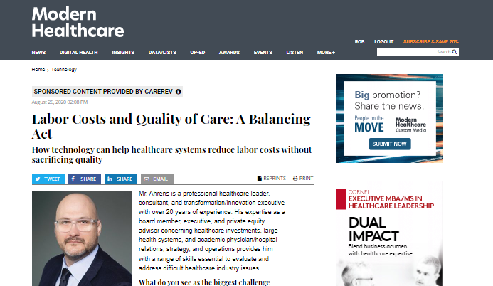Click the Modern Healthcare logo
This screenshot has height=286, width=493.
click(x=78, y=22)
